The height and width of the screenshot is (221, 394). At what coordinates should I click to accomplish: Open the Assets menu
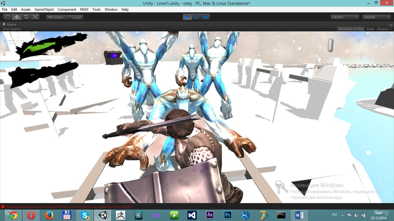(26, 10)
